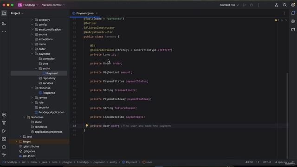
Task: Go to previous highlighted problem arrow
Action: tap(282, 20)
